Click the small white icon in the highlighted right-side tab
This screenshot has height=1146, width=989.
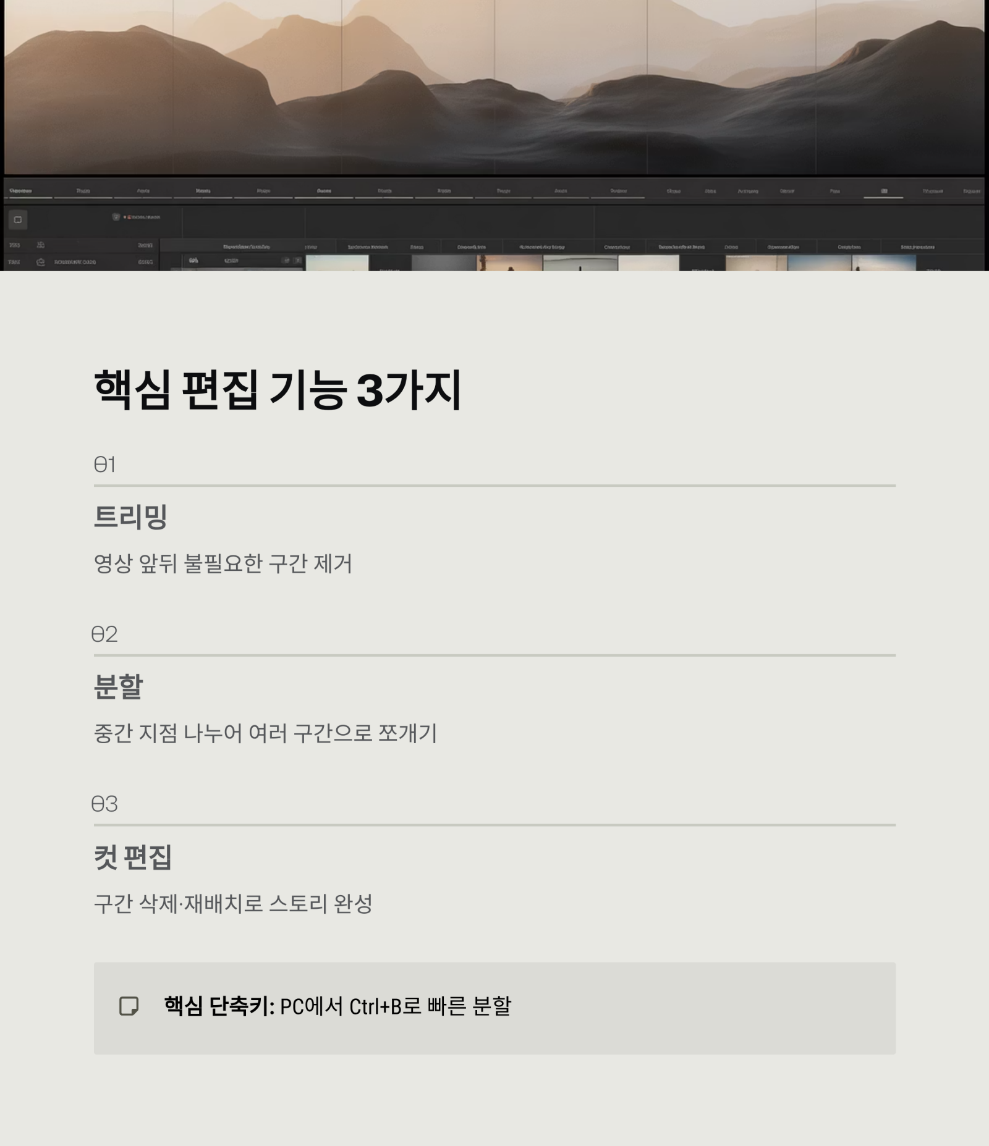(x=883, y=190)
